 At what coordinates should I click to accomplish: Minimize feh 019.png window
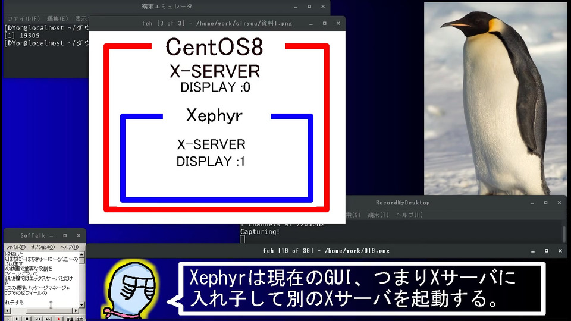point(533,251)
